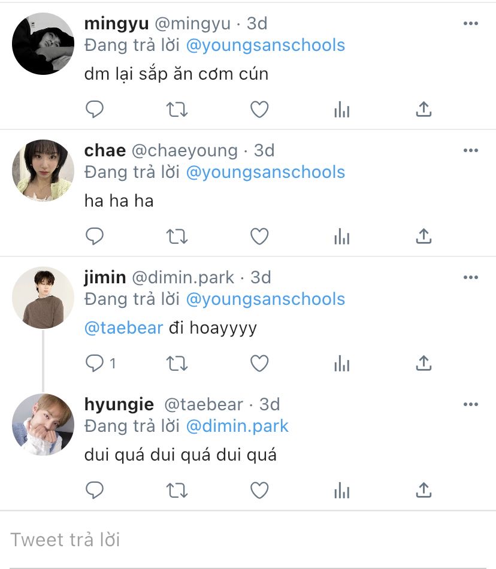496x569 pixels.
Task: Open more options on mingyu's tweet
Action: [471, 23]
